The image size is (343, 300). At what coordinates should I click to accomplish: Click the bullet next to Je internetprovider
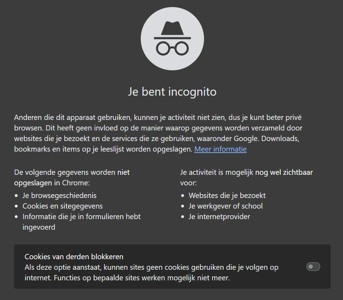click(x=182, y=217)
